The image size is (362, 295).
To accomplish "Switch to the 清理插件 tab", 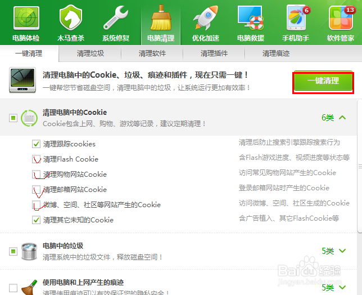I will (x=214, y=53).
